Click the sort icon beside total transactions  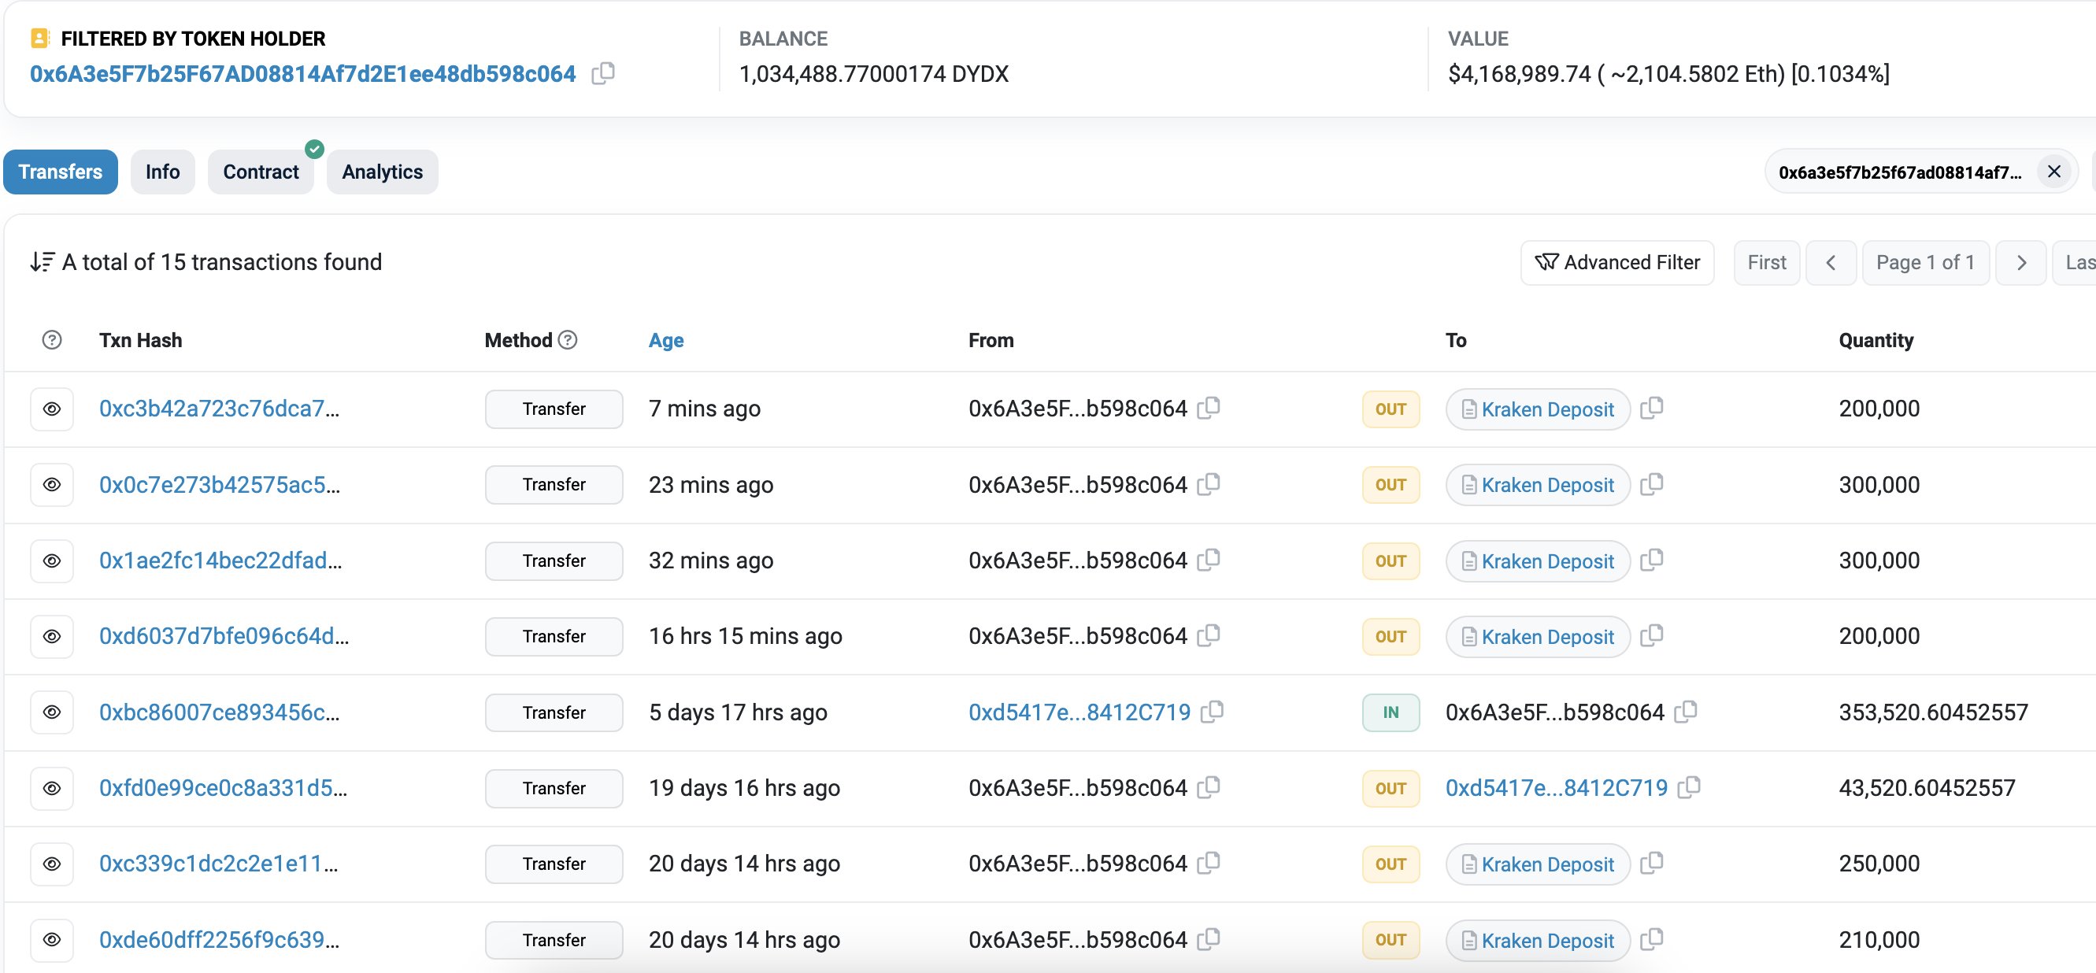[43, 262]
